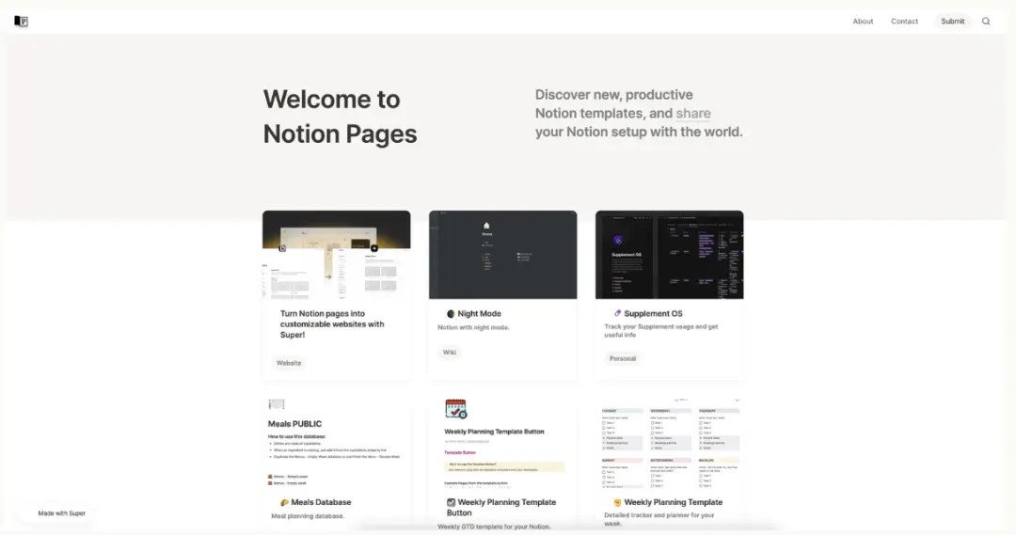This screenshot has height=535, width=1016.
Task: Go to the About page
Action: pyautogui.click(x=863, y=22)
